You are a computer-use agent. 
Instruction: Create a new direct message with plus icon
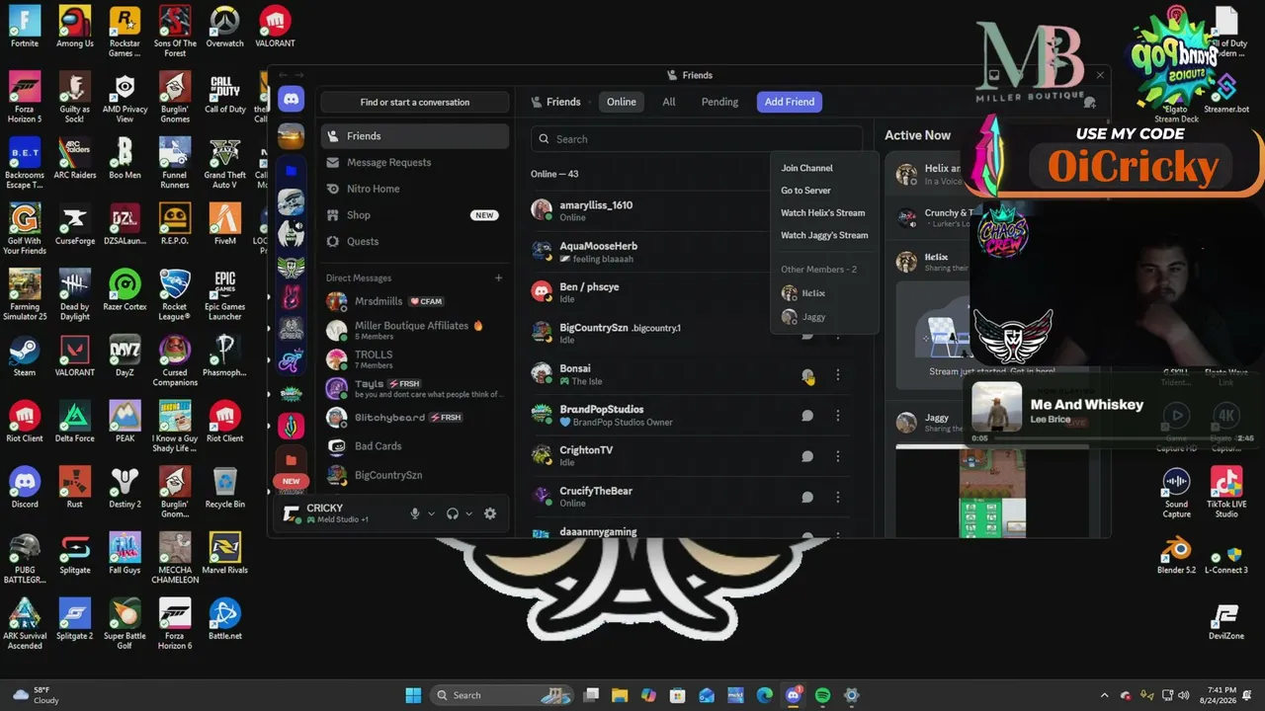pyautogui.click(x=498, y=278)
